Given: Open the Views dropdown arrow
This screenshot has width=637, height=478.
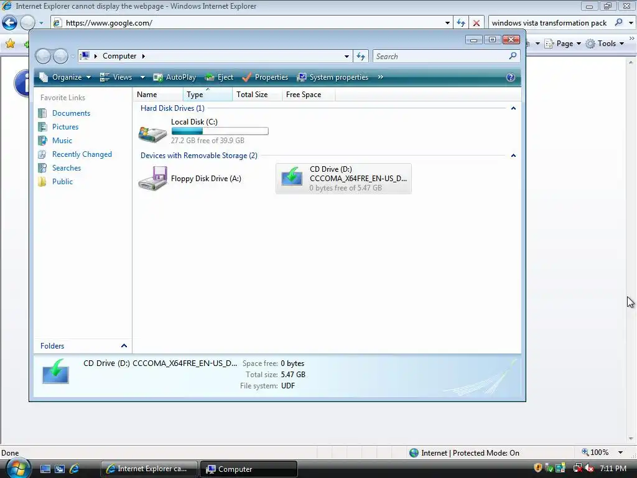Looking at the screenshot, I should point(142,77).
